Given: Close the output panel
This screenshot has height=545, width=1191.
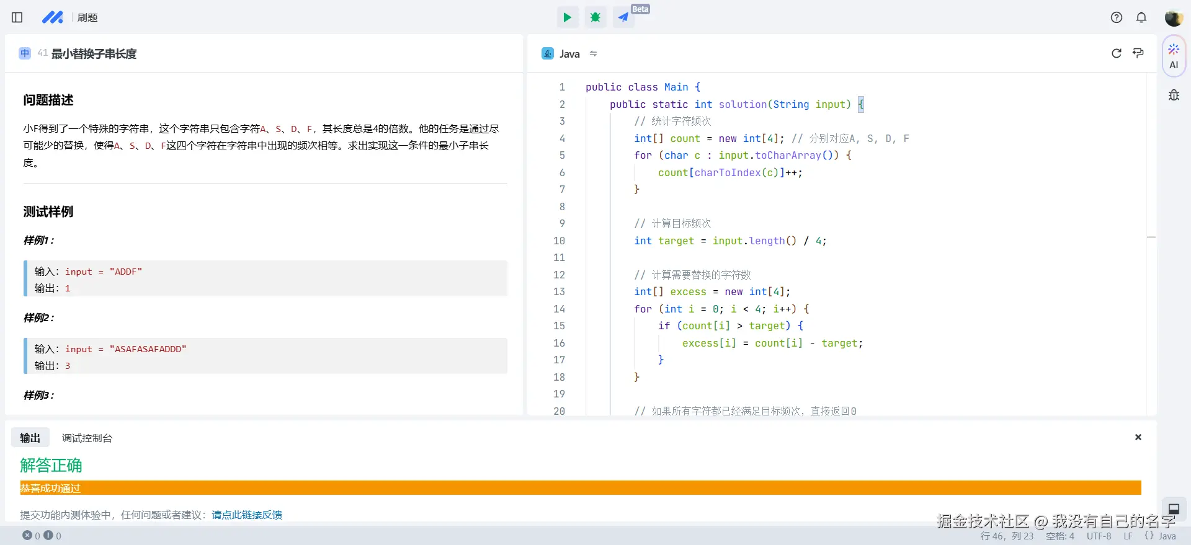Looking at the screenshot, I should tap(1138, 437).
